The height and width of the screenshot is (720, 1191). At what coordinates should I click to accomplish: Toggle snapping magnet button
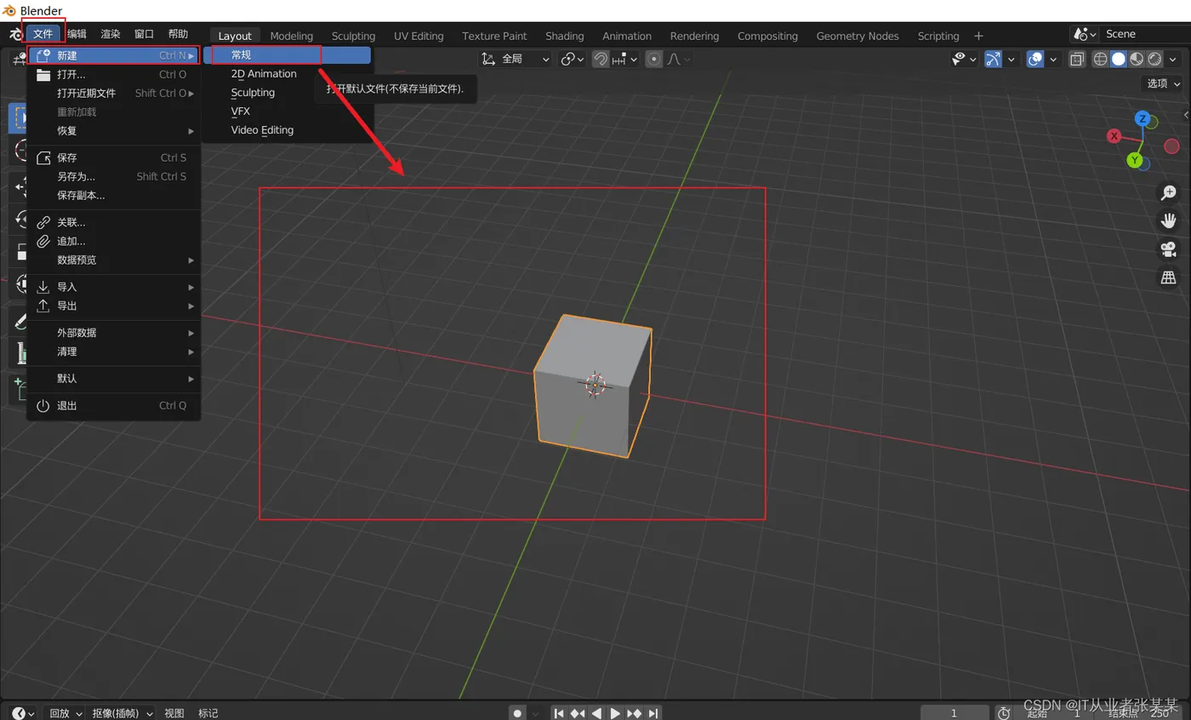601,59
